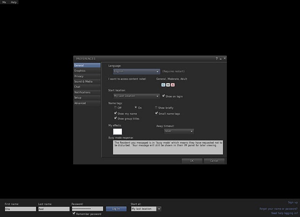300x217 pixels.
Task: Select the name tags Off radio button
Action: (x=116, y=108)
